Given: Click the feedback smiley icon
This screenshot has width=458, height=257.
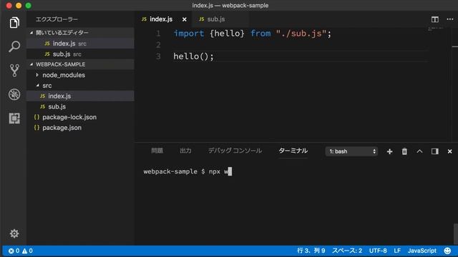Looking at the screenshot, I should (447, 251).
